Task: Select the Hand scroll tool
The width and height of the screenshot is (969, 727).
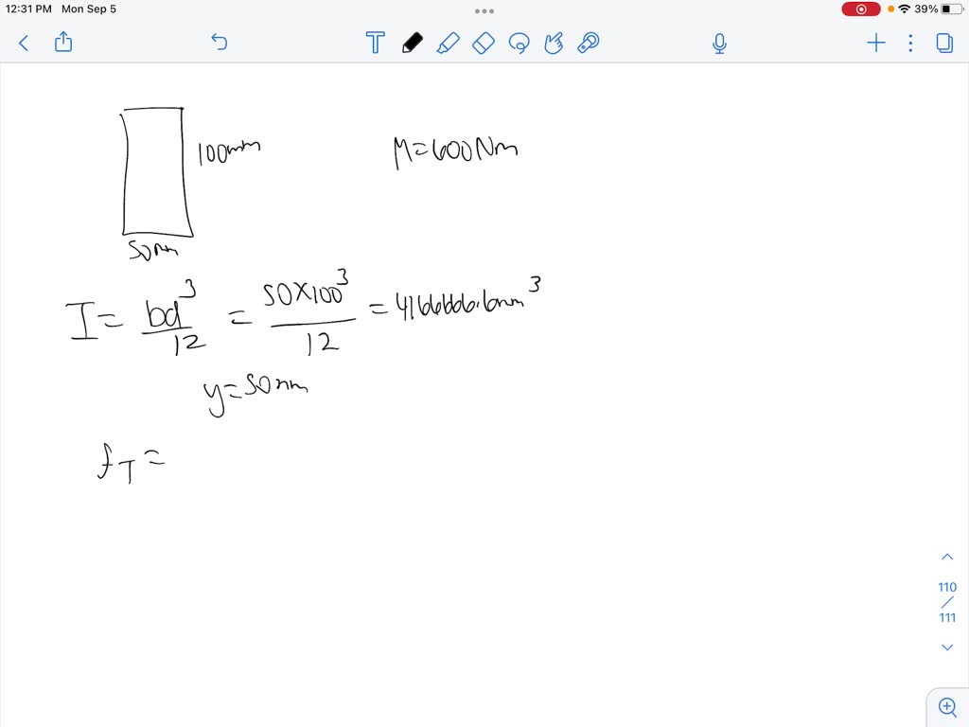Action: click(554, 43)
